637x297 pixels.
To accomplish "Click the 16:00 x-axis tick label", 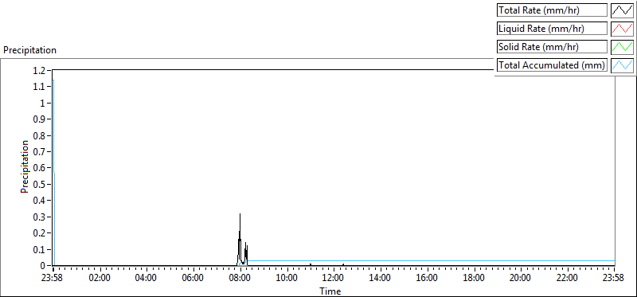I will click(428, 278).
